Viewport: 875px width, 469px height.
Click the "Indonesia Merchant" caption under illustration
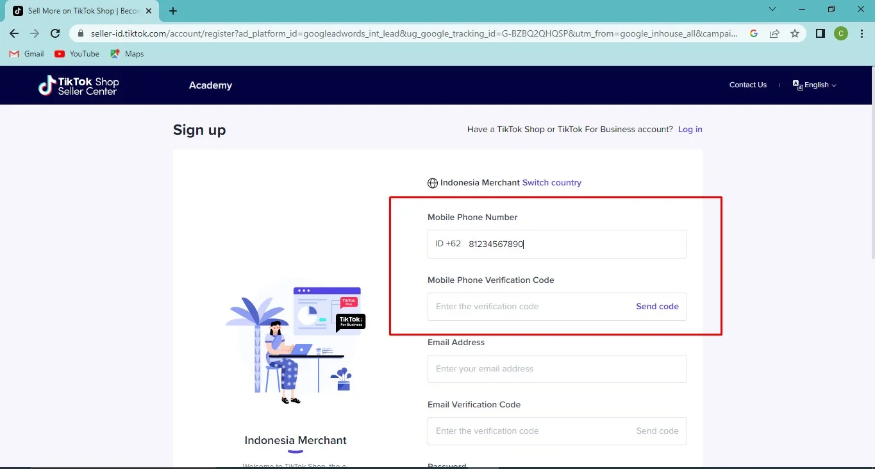click(296, 440)
